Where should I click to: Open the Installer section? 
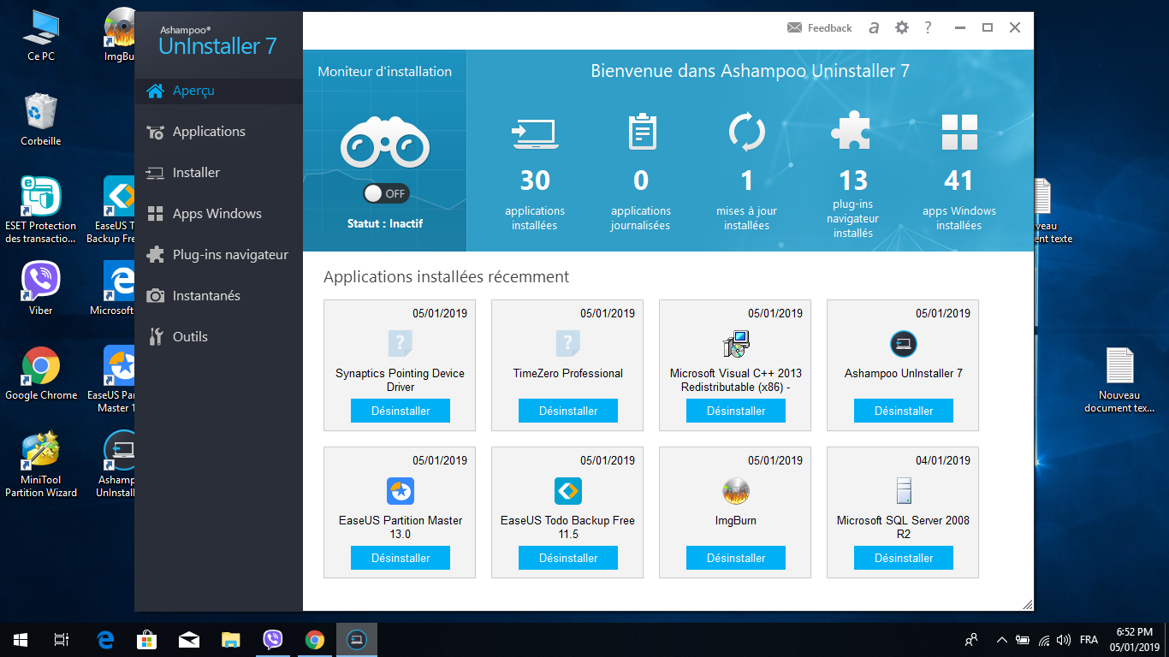click(x=195, y=172)
